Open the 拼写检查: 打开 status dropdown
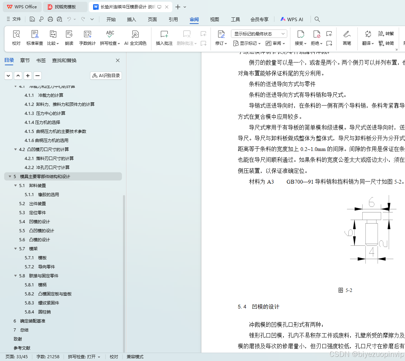405x361 pixels. pos(84,356)
